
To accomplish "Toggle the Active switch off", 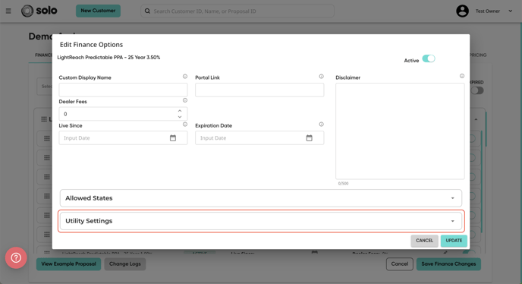I will pyautogui.click(x=429, y=58).
